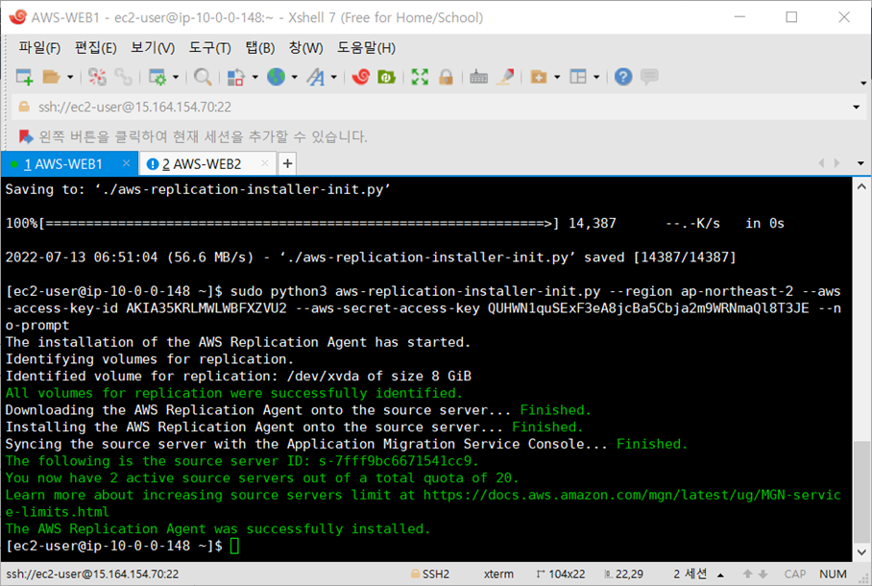Open the 보기(V) menu
The width and height of the screenshot is (872, 586).
click(153, 48)
